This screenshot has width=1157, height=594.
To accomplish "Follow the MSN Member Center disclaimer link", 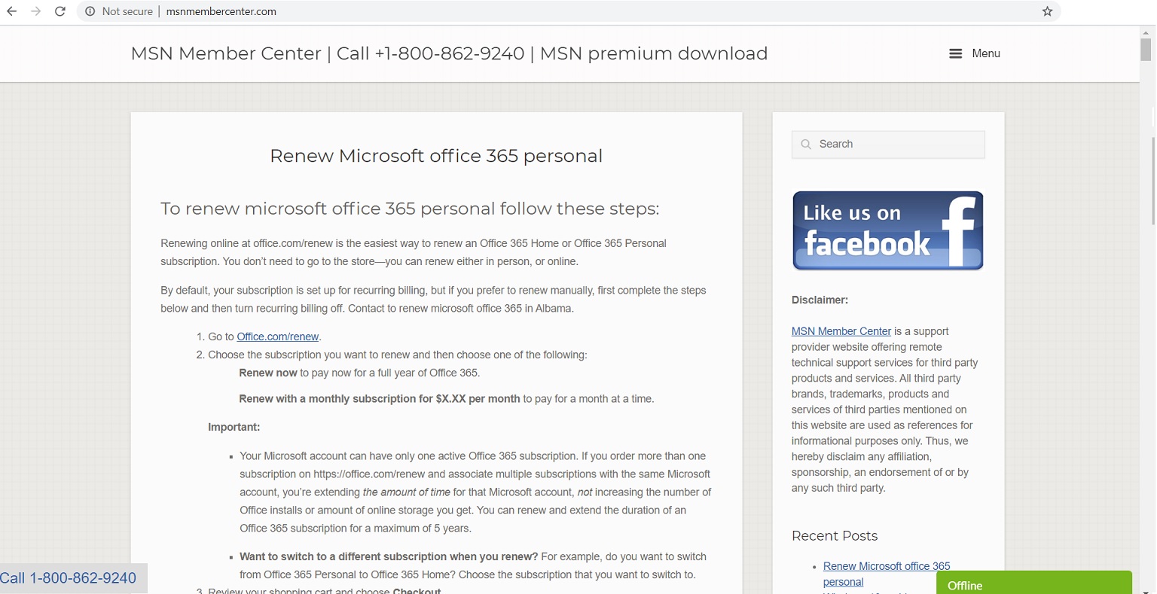I will click(841, 331).
